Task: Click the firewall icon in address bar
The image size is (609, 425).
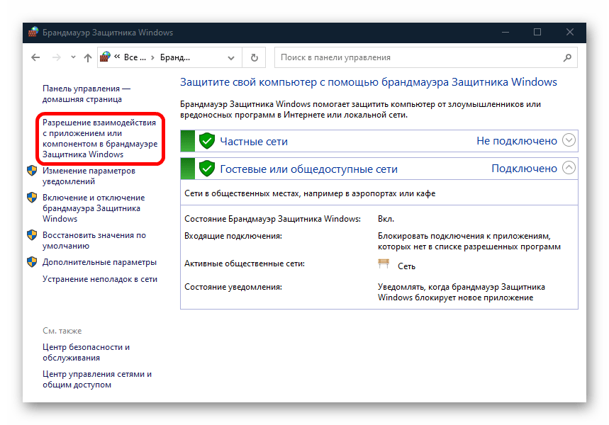Action: click(x=105, y=57)
